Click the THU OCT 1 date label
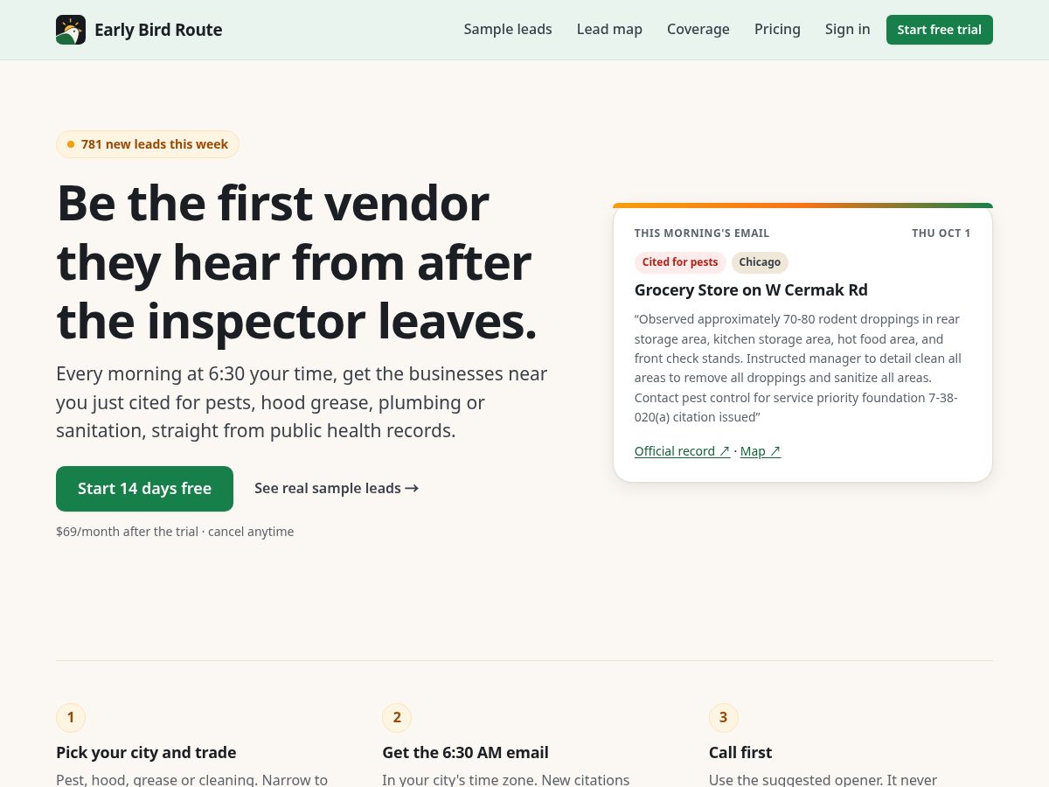 (x=941, y=233)
